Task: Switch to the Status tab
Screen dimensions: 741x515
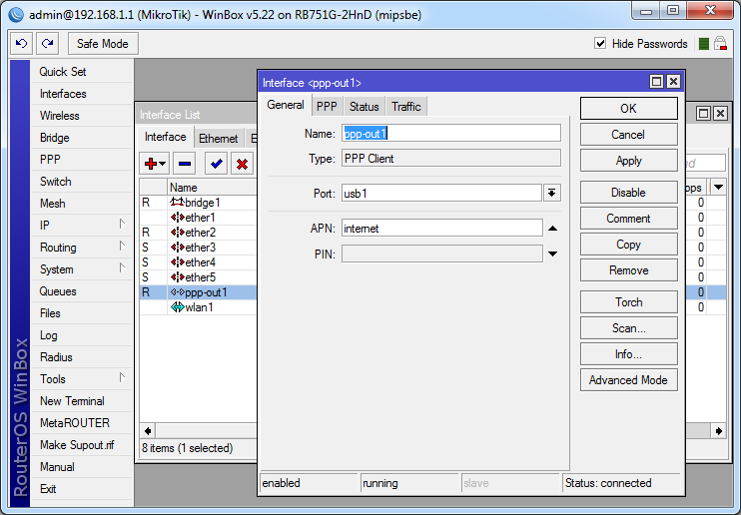Action: tap(364, 107)
